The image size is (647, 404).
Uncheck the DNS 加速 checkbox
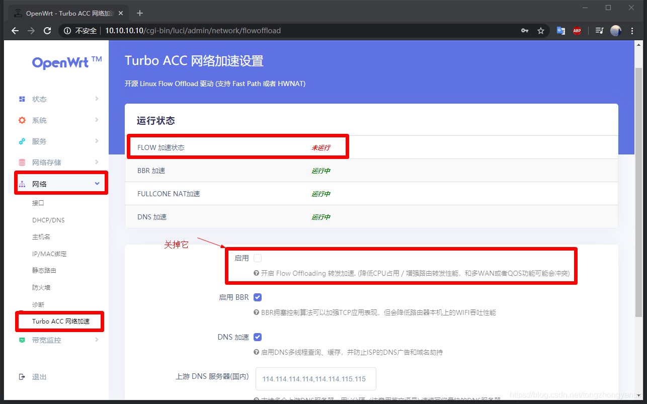(x=258, y=337)
